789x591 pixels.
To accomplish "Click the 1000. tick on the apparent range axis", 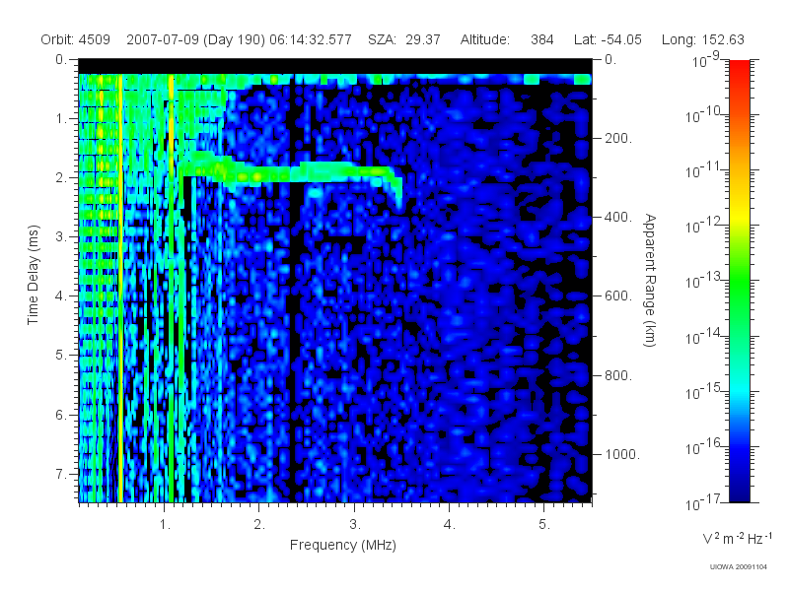I will [x=622, y=454].
